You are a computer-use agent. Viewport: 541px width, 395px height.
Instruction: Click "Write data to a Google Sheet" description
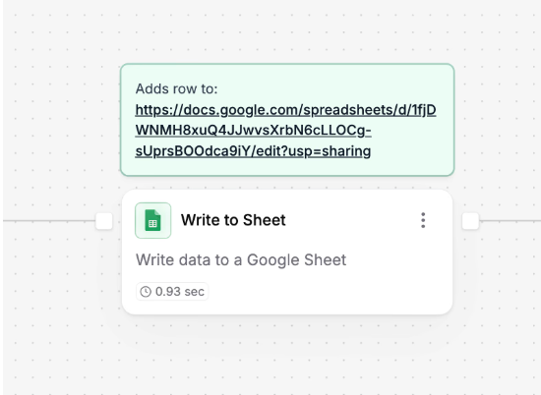pyautogui.click(x=241, y=259)
